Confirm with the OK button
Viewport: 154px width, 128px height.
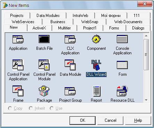[x=82, y=120]
